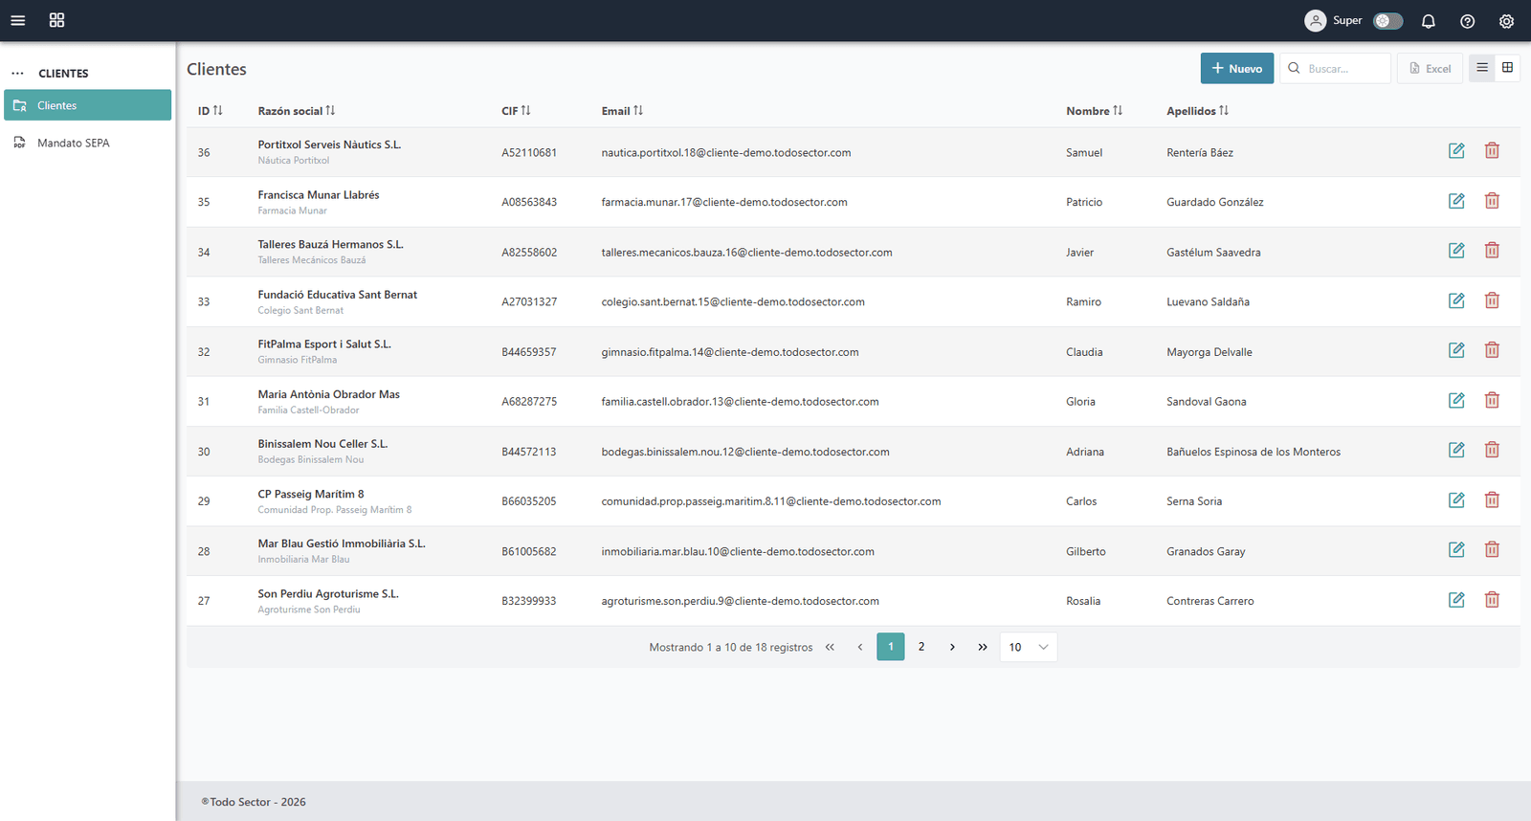Delete client Binissalem Nou Celler S.L.
Screen dimensions: 1531x821
(x=1492, y=450)
